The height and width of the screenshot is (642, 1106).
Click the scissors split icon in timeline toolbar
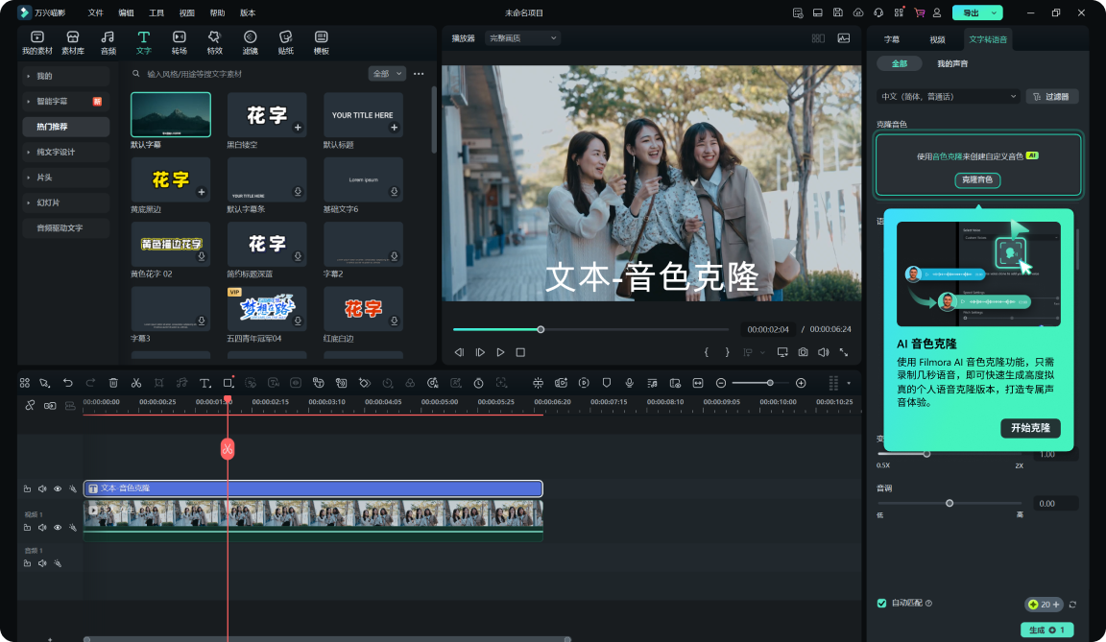coord(136,383)
